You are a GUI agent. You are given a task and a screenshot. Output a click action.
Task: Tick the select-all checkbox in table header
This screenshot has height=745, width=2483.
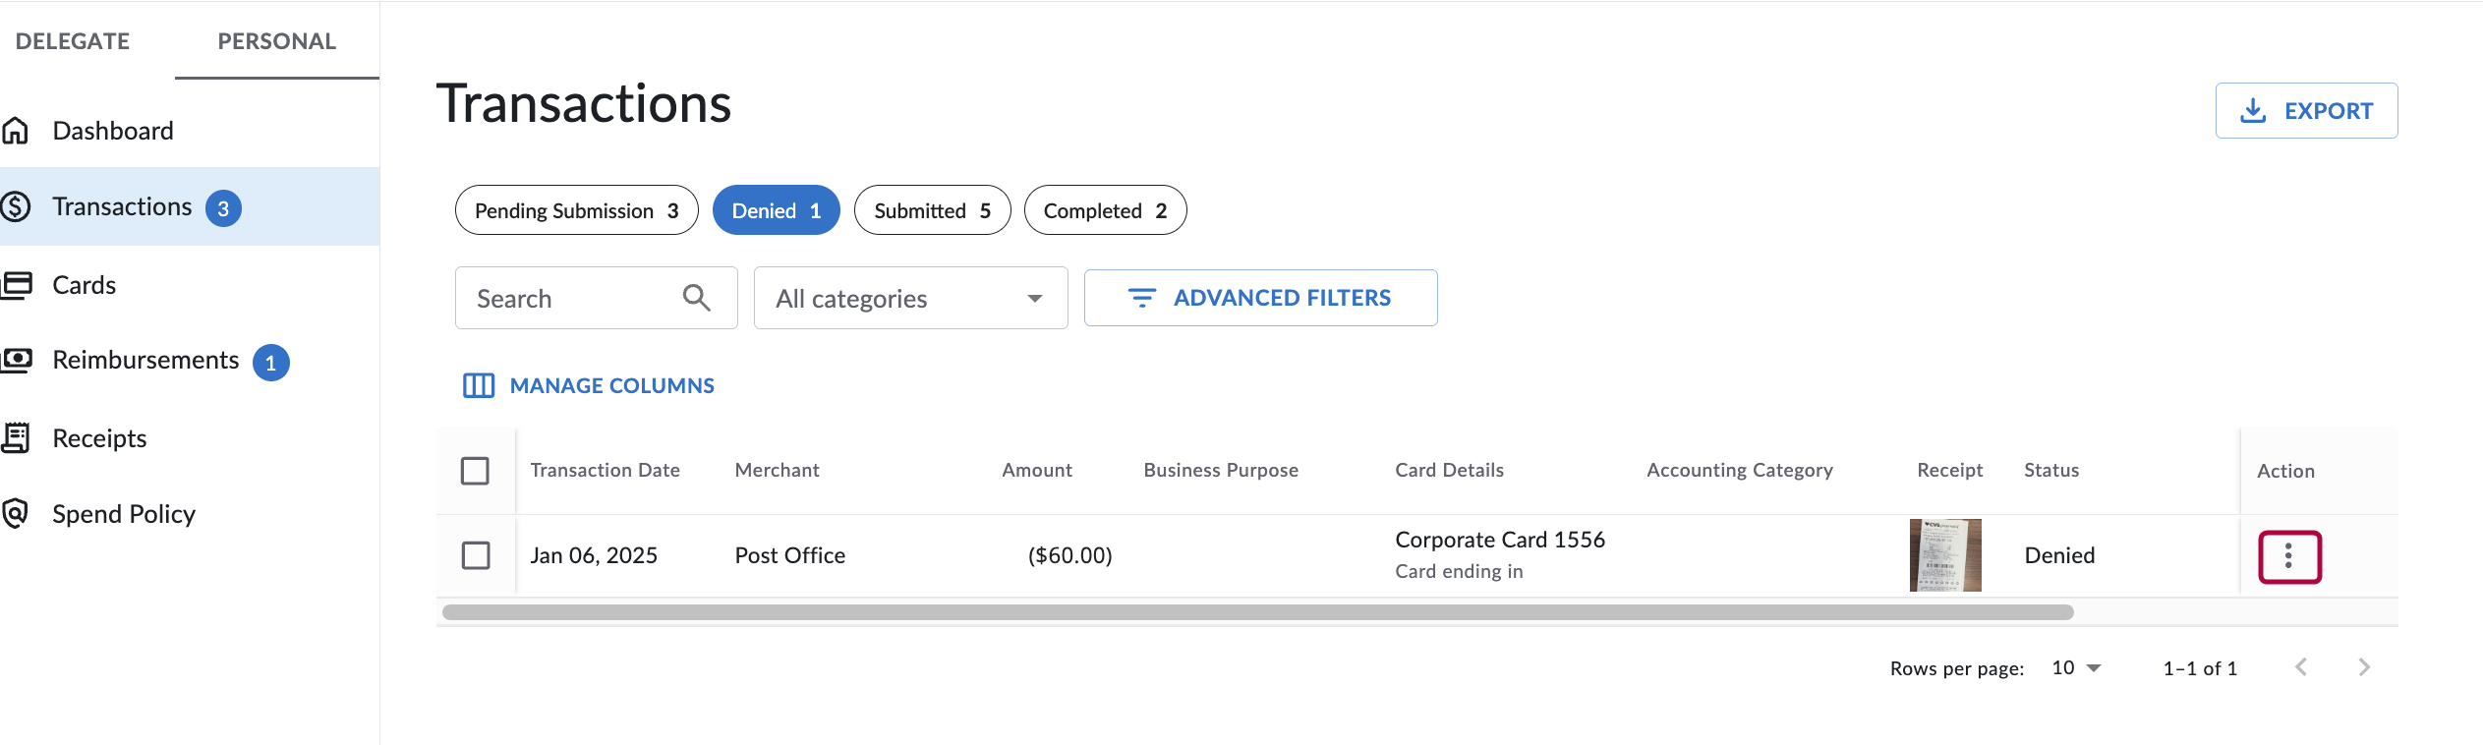[475, 471]
